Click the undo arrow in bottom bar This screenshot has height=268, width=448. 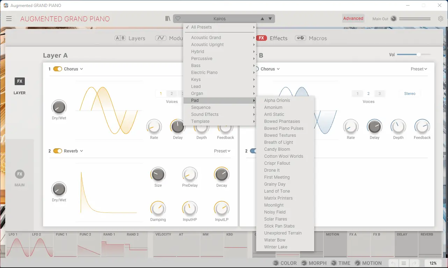click(x=393, y=263)
